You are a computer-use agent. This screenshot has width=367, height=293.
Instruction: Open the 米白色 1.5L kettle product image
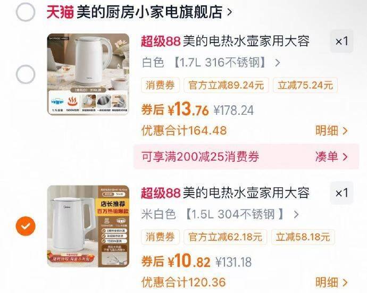coord(88,226)
